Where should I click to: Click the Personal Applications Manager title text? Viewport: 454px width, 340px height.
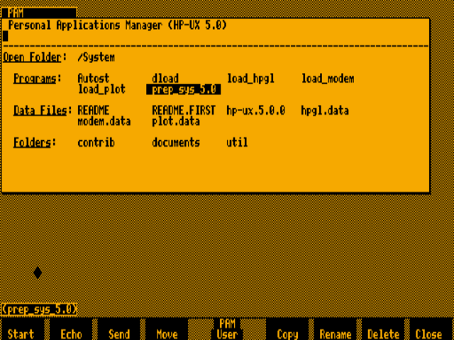[117, 25]
